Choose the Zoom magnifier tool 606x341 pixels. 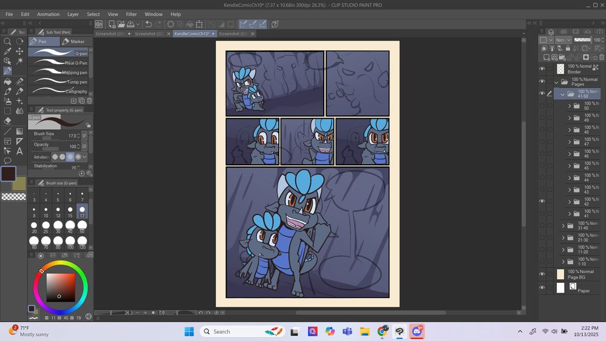(7, 41)
